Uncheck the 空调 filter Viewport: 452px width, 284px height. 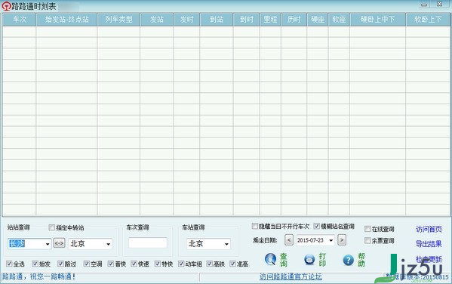[87, 264]
